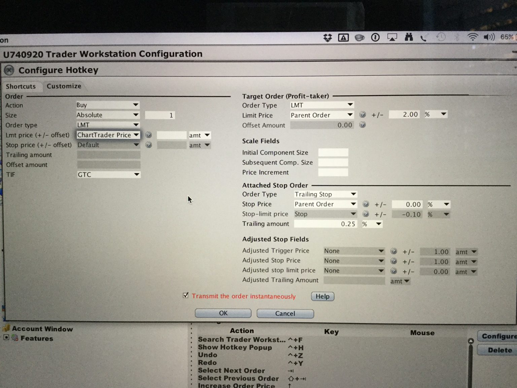Open the Adjusted stop limit price None dropdown
The height and width of the screenshot is (388, 517).
[x=354, y=271]
